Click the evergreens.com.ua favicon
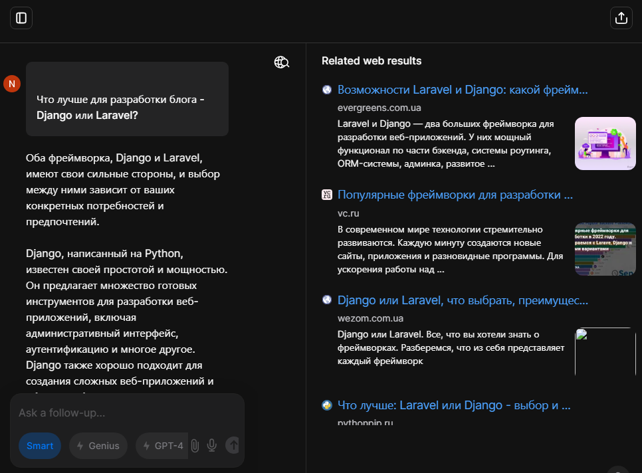This screenshot has height=473, width=642. click(327, 90)
